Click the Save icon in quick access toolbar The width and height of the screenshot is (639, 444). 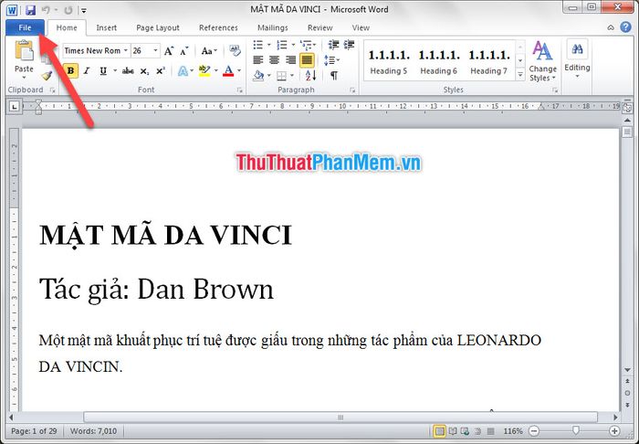(x=30, y=9)
